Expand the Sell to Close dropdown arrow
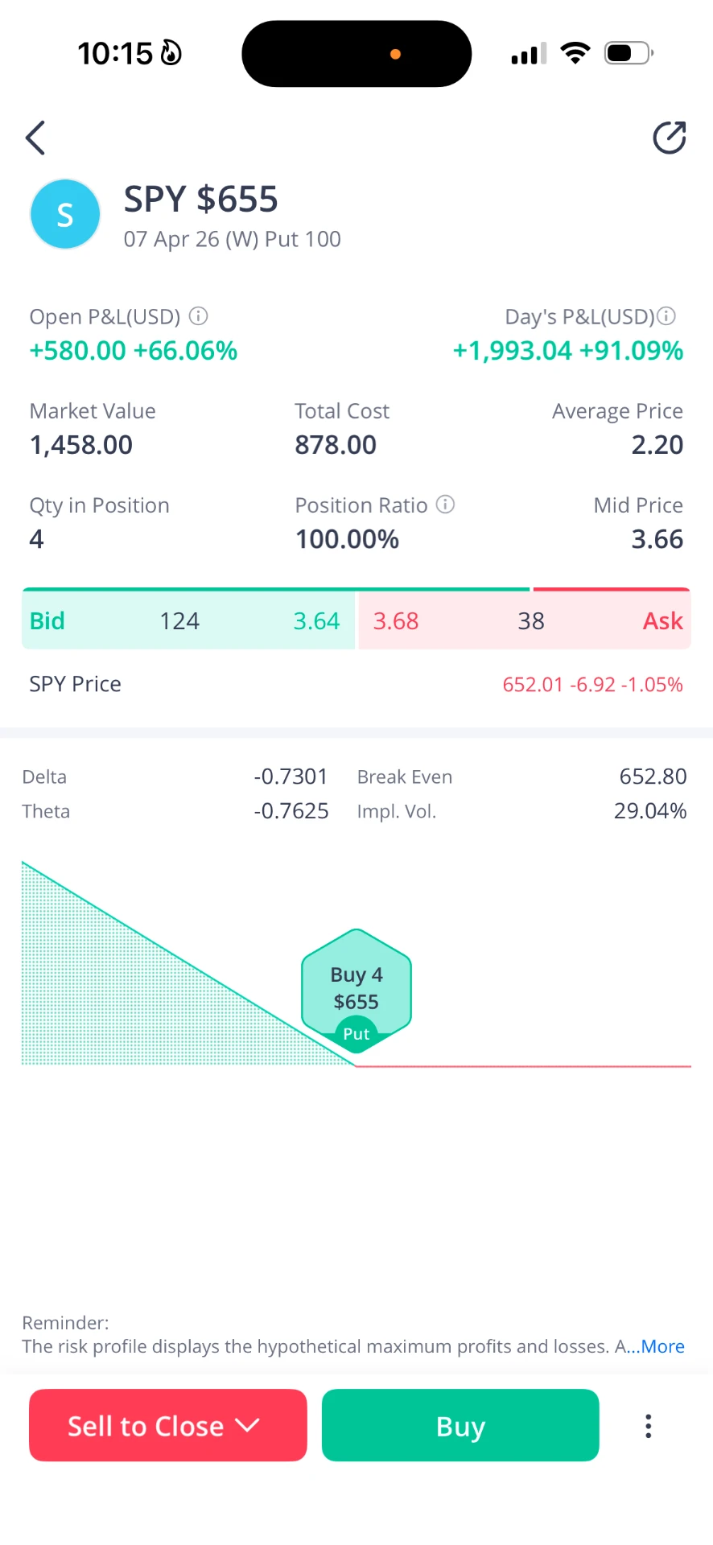This screenshot has width=713, height=1545. click(247, 1425)
